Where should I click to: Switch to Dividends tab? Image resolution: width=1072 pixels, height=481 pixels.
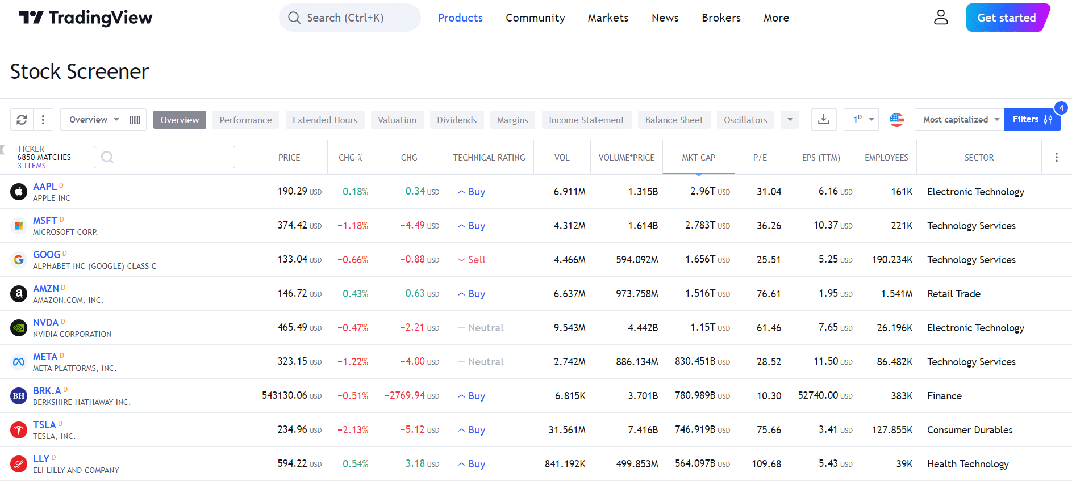click(457, 120)
